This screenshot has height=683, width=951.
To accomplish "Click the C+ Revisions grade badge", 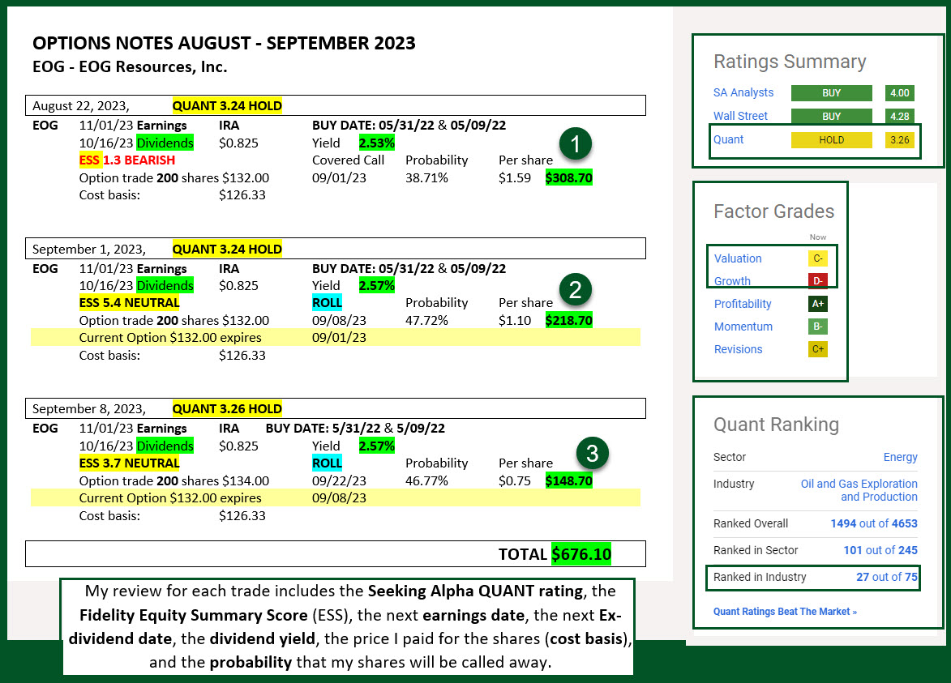I will click(x=820, y=349).
